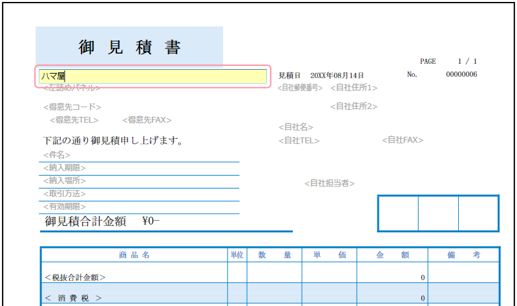This screenshot has width=517, height=306.
Task: Select the 得意先コード placeholder field
Action: tap(72, 107)
